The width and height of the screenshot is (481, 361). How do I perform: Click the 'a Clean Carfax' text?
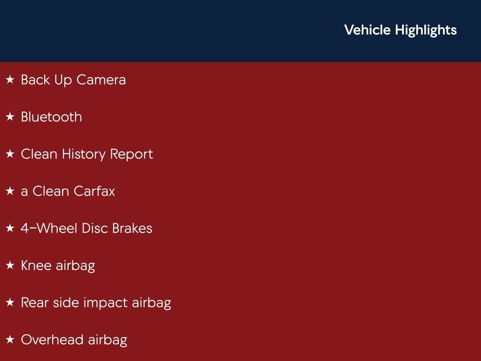click(x=68, y=191)
